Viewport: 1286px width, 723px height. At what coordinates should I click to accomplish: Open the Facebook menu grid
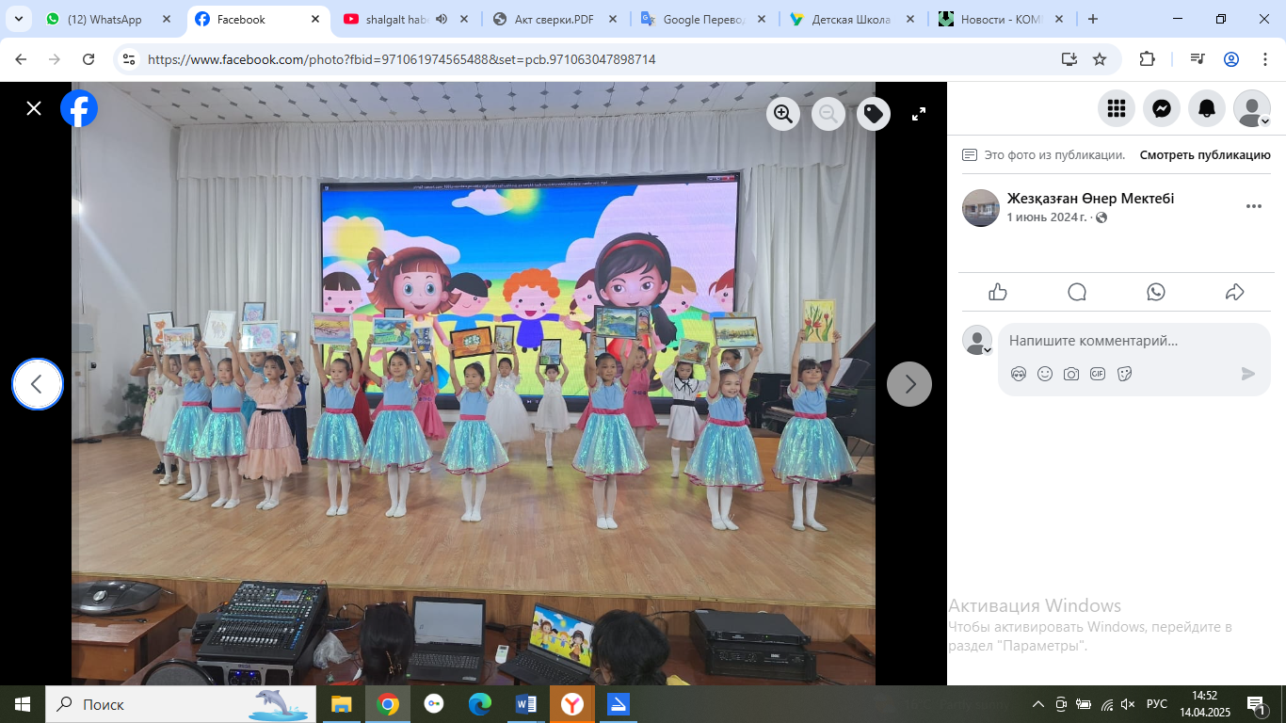pyautogui.click(x=1117, y=109)
